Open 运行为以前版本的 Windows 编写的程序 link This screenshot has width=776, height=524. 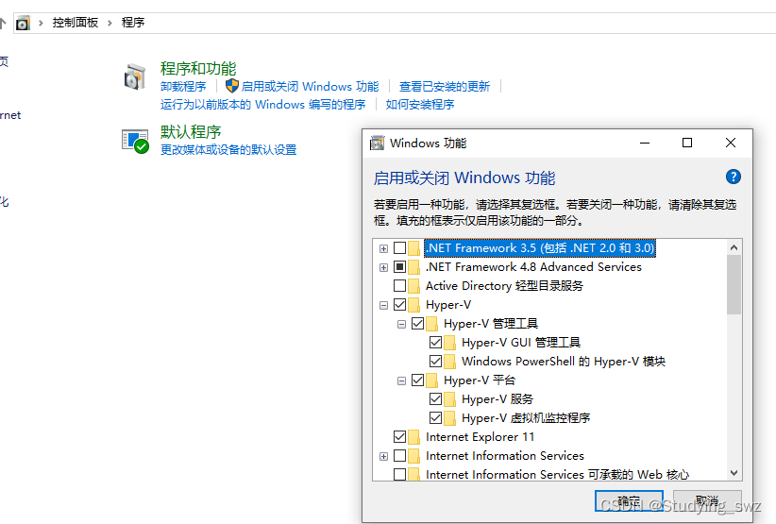(262, 105)
